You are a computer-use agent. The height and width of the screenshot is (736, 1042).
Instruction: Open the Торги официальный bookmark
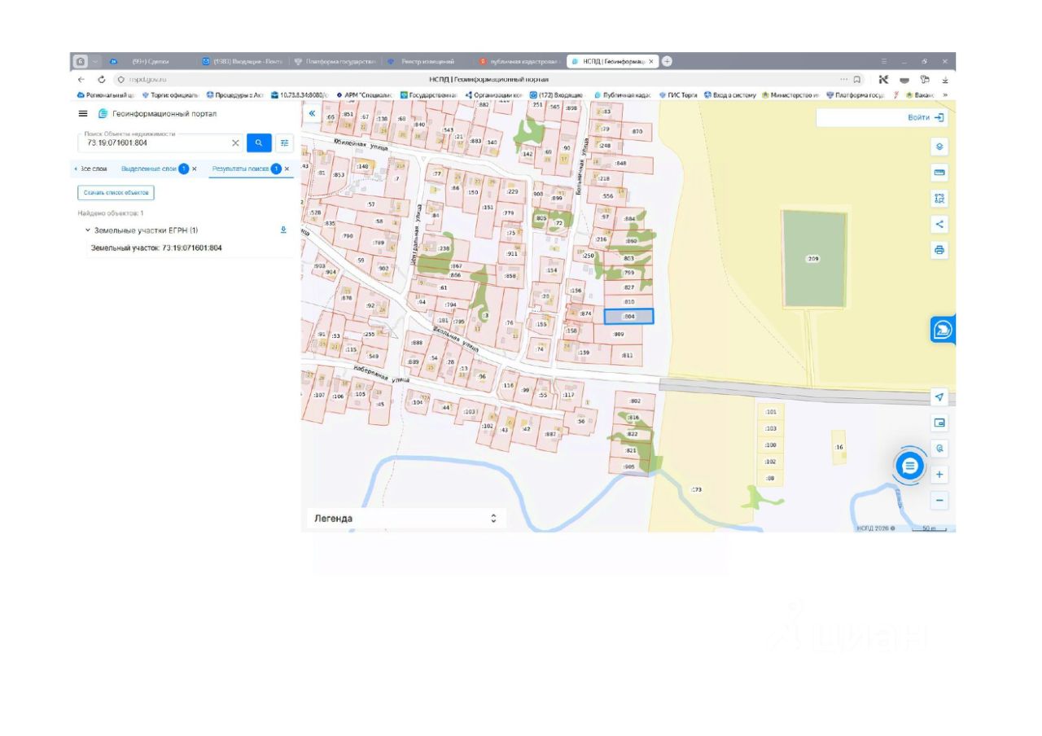click(170, 95)
